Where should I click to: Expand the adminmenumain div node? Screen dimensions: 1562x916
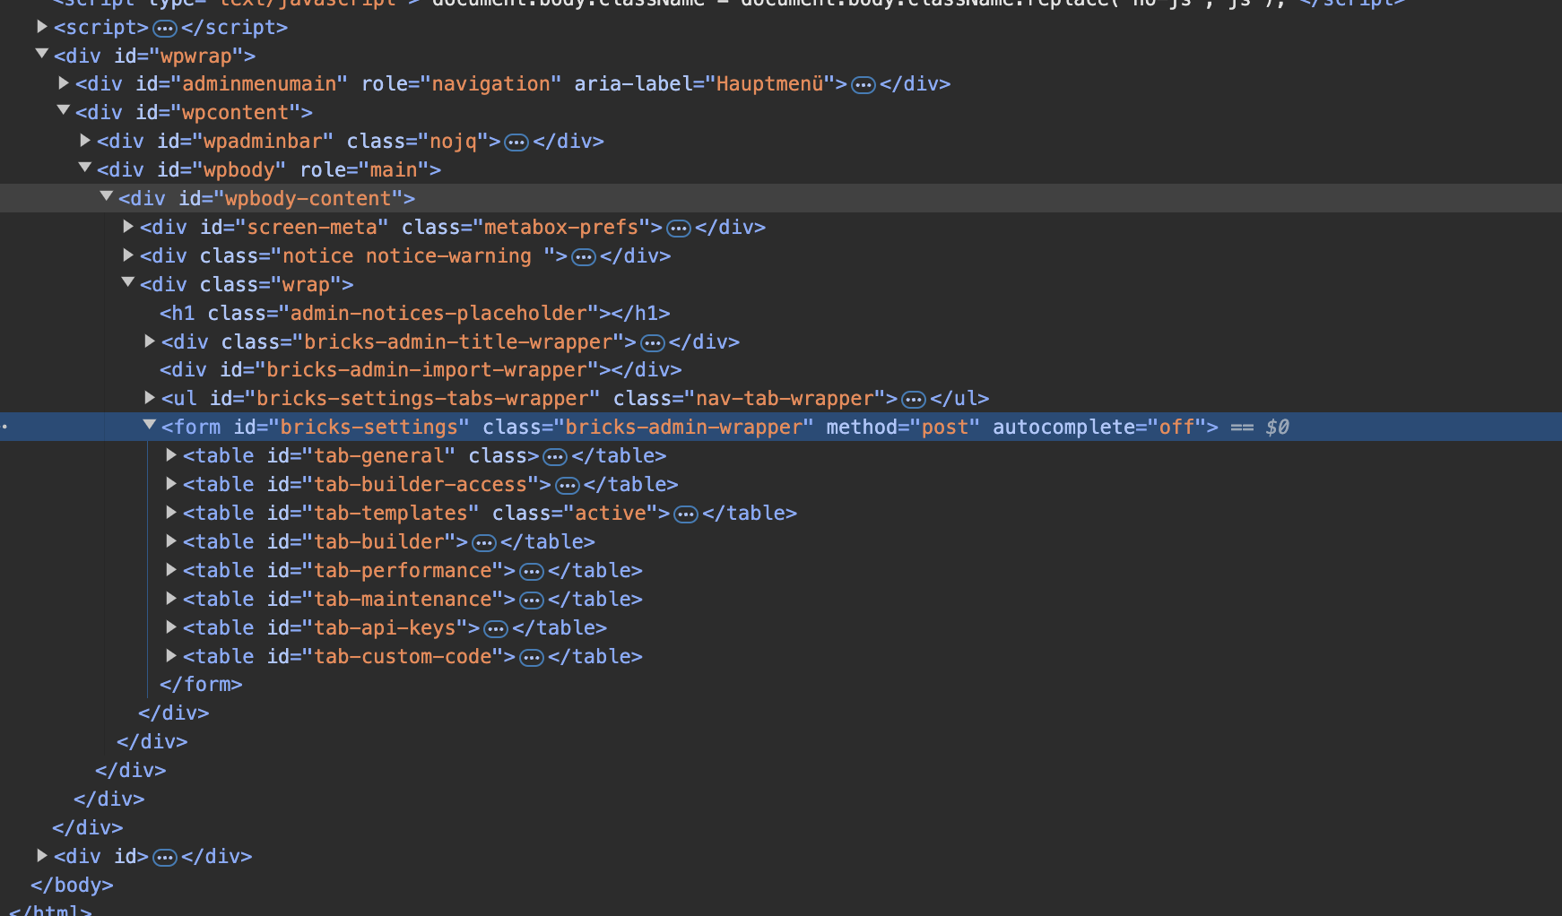63,83
